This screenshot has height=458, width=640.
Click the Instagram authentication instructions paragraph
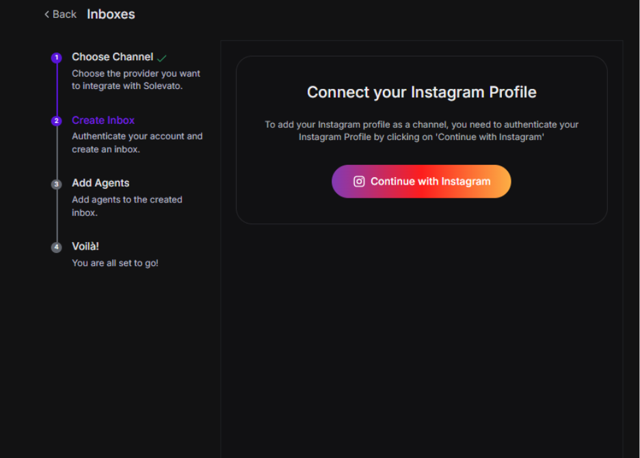click(422, 131)
